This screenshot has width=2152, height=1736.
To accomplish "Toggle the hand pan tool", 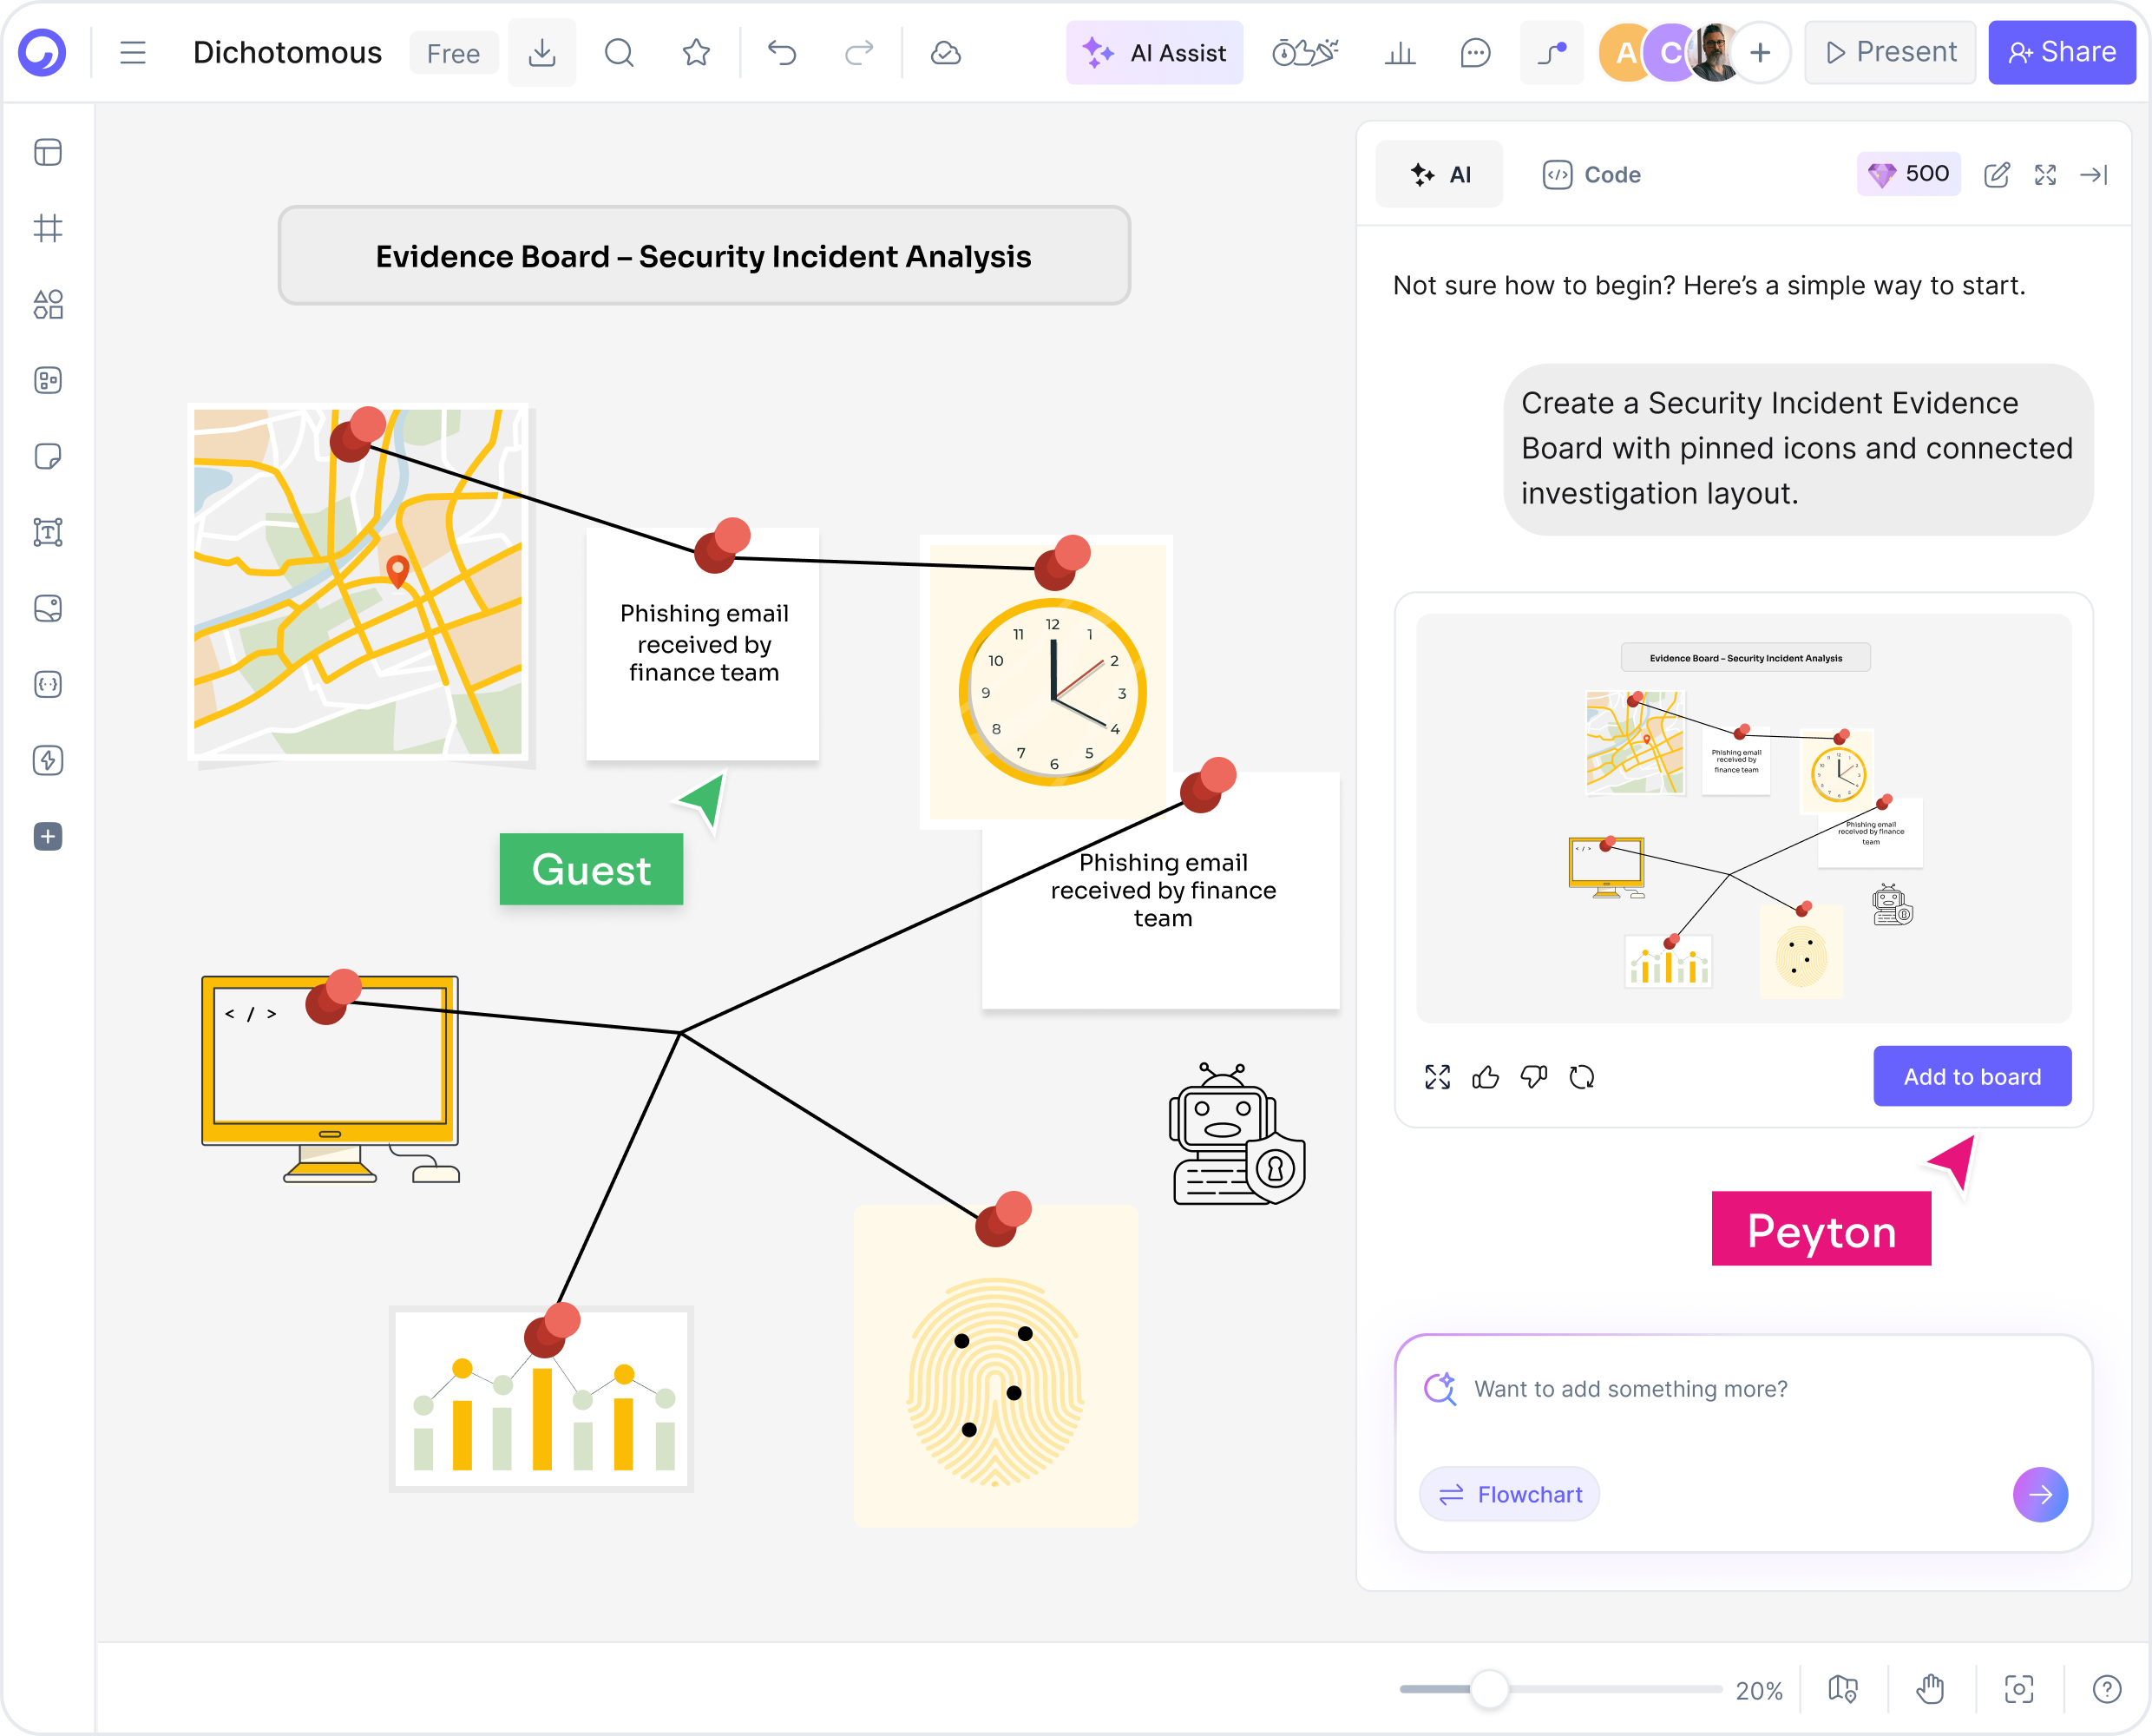I will [1931, 1689].
